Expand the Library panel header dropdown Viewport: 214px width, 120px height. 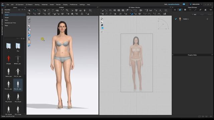pos(25,7)
